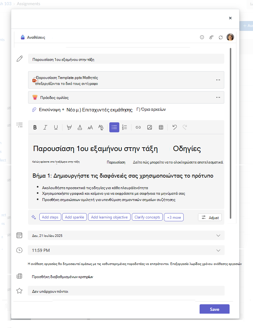The width and height of the screenshot is (253, 328).
Task: Click Add learning objective
Action: coord(109,217)
